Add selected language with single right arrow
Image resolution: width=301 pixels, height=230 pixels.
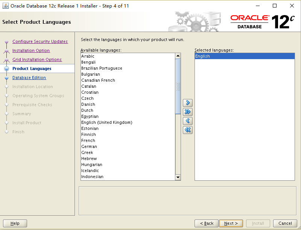click(x=187, y=103)
